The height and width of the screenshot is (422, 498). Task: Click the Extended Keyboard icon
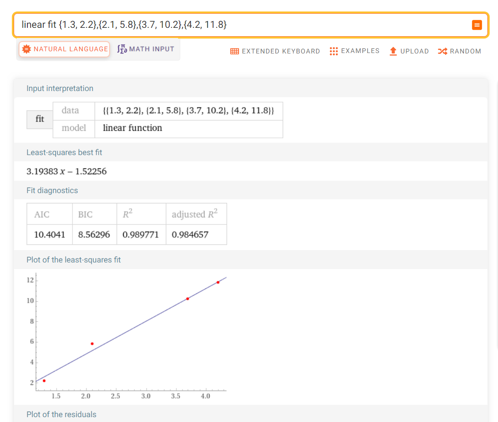pyautogui.click(x=235, y=51)
